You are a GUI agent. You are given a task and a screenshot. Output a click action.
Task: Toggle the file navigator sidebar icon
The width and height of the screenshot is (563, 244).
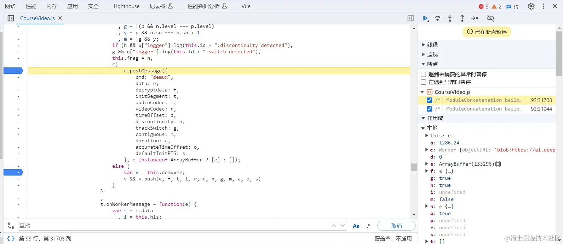point(11,18)
